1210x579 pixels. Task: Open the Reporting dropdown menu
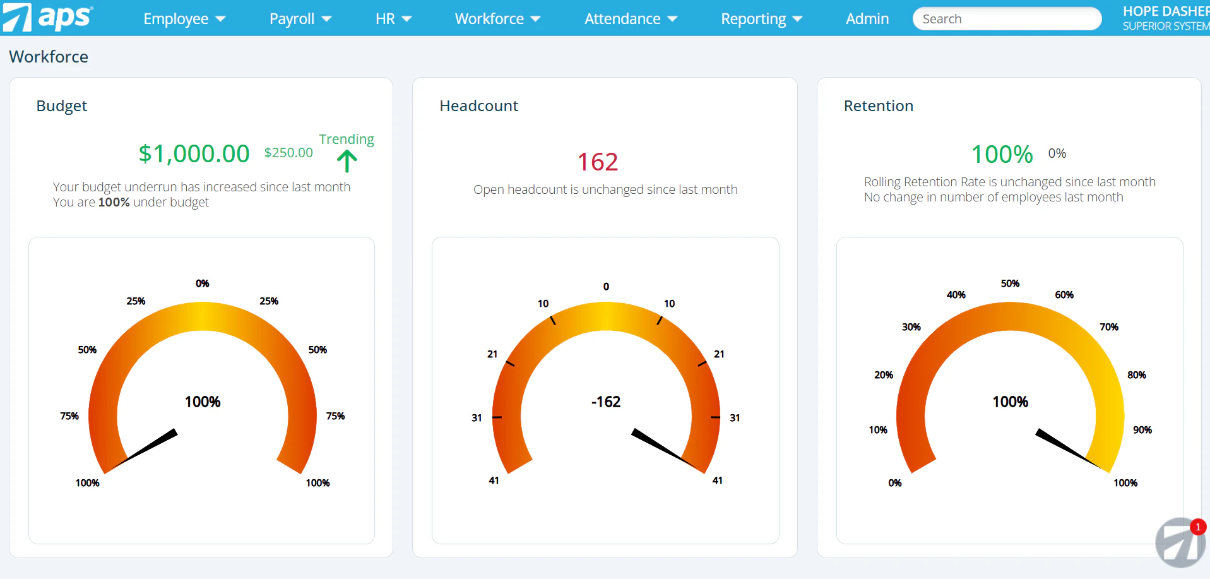point(761,18)
